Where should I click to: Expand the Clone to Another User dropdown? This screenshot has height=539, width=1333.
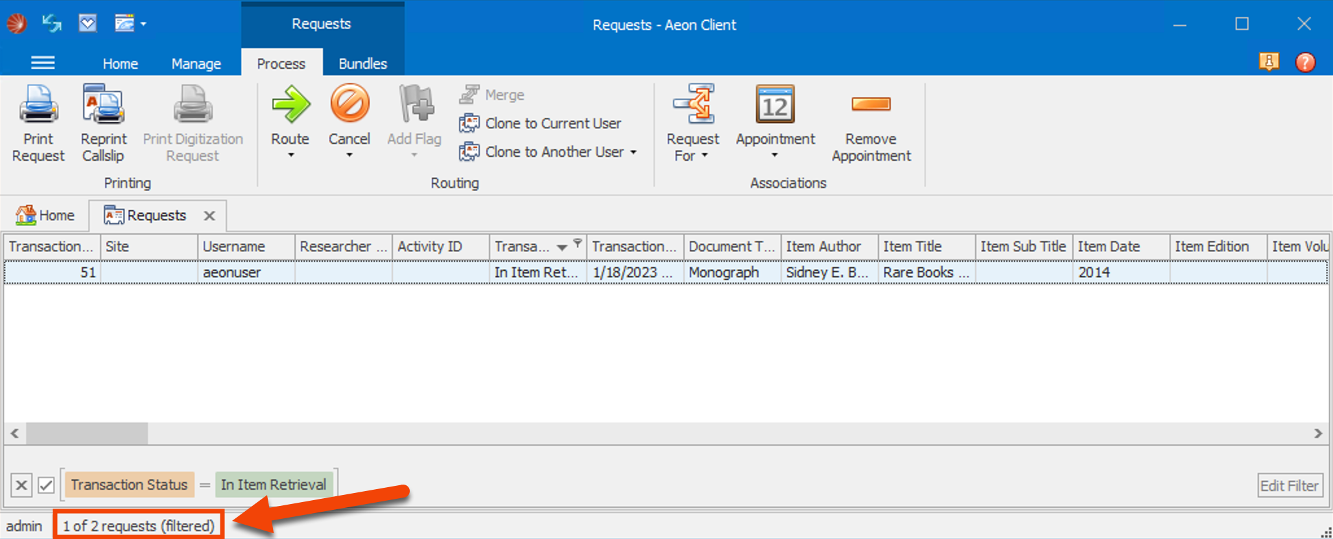(633, 152)
